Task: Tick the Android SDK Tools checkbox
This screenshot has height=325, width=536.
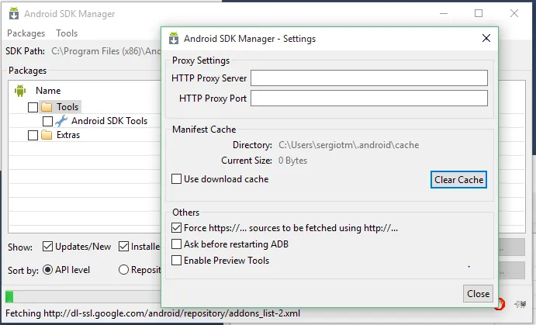Action: pos(47,121)
